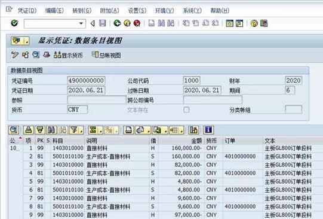
Task: Click the Print icon in grid toolbar
Action: (129, 130)
